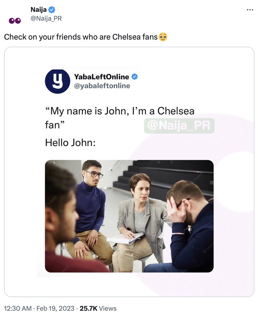
Task: Open the three-dot more options menu
Action: point(250,10)
